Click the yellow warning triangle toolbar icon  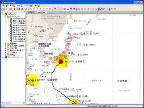tap(26, 9)
